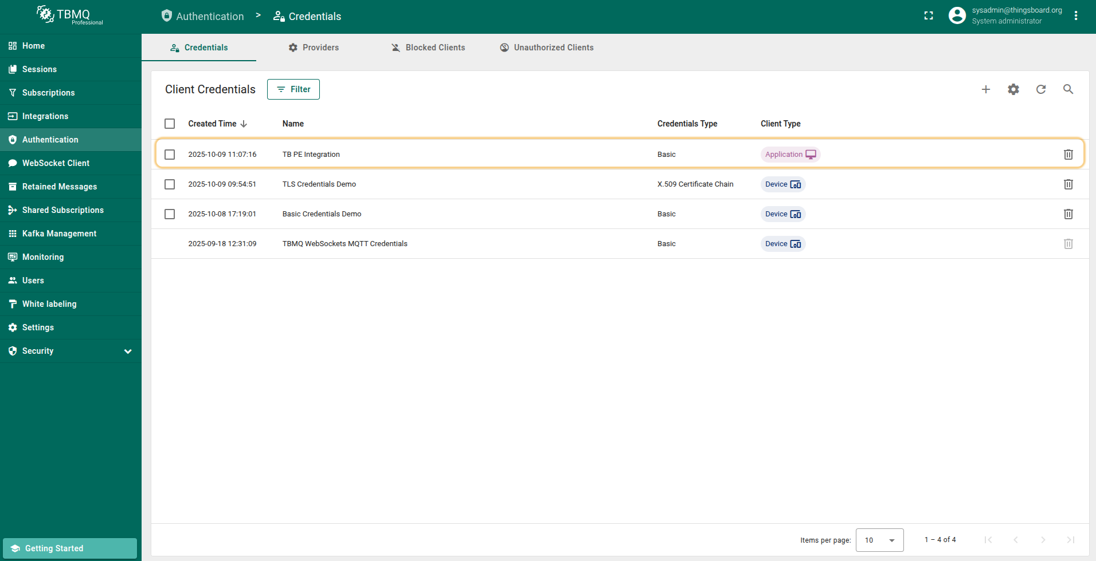Refresh the client credentials list
The width and height of the screenshot is (1096, 561).
click(1041, 89)
